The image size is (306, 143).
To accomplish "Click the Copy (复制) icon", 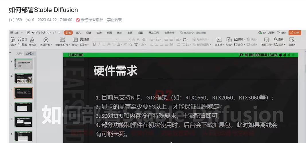I will pos(19,44).
